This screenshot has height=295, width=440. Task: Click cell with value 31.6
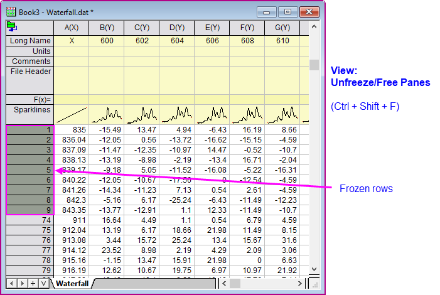[282, 240]
